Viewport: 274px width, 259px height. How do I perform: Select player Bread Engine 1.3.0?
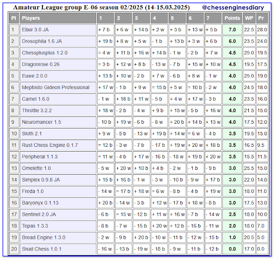[x=58, y=237]
